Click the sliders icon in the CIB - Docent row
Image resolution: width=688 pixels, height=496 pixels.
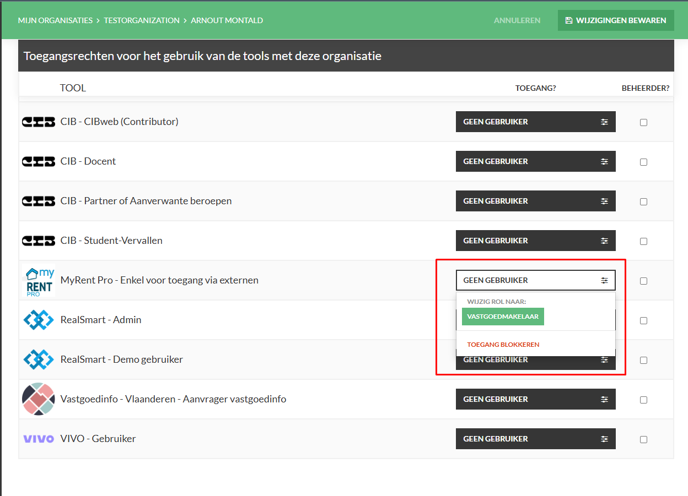tap(604, 161)
